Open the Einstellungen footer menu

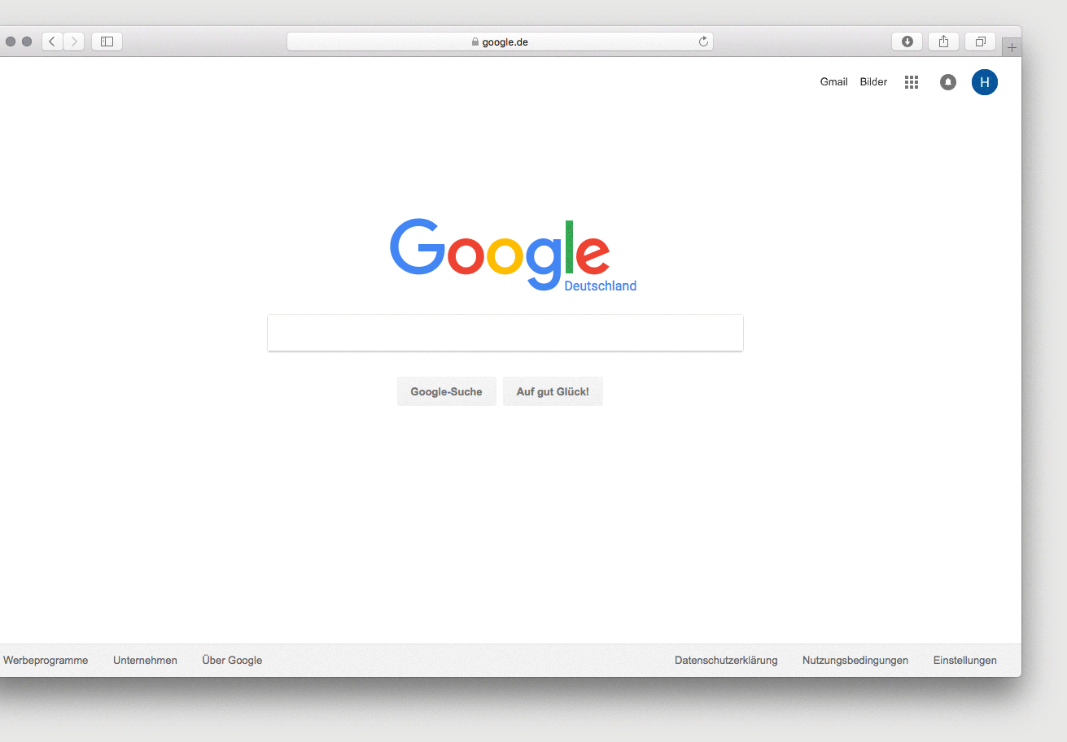[965, 661]
